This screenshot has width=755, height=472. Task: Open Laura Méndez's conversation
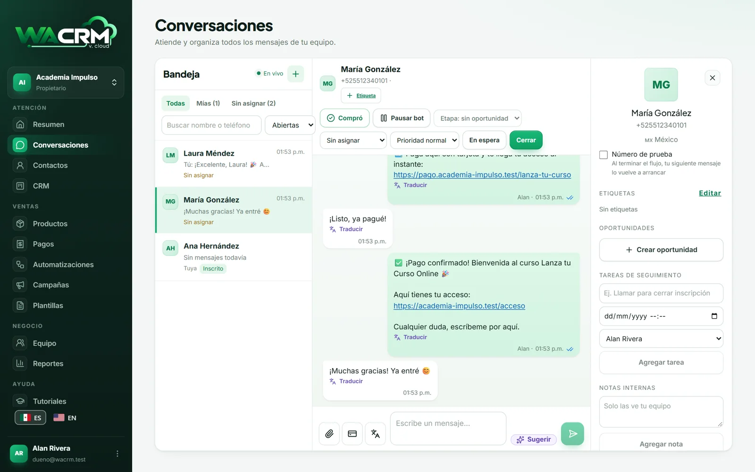point(234,163)
